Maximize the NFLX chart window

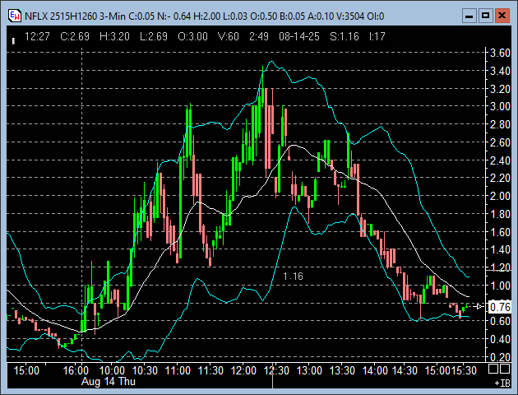[485, 16]
